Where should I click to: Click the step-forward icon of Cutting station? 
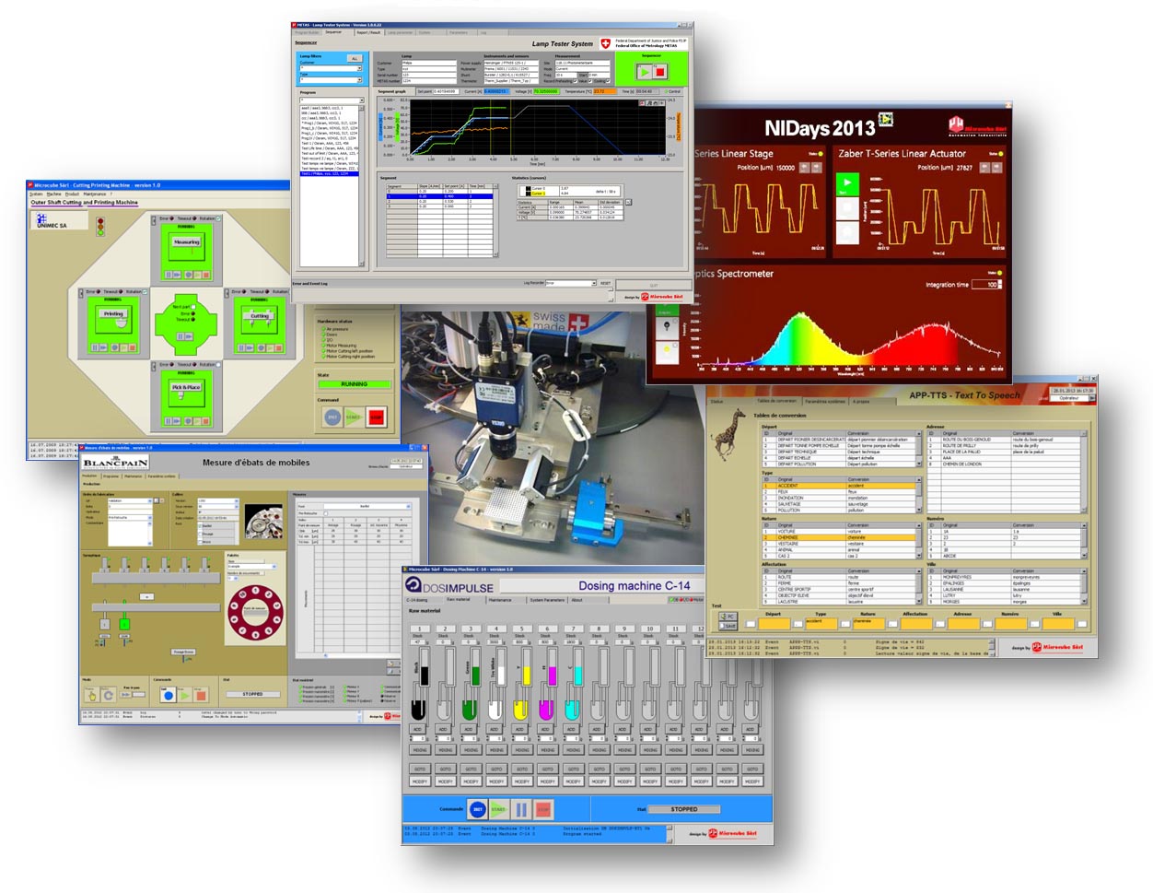[x=250, y=347]
